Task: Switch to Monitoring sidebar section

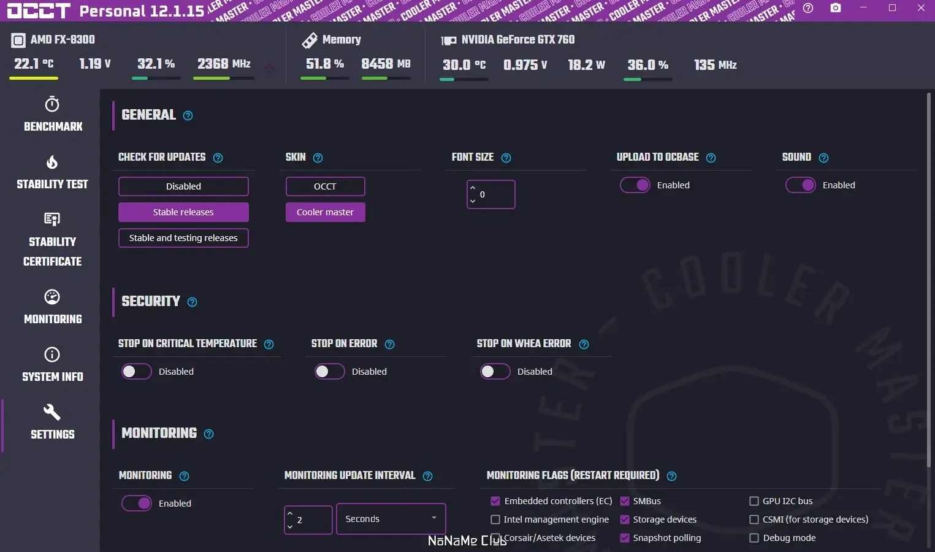Action: pos(53,307)
